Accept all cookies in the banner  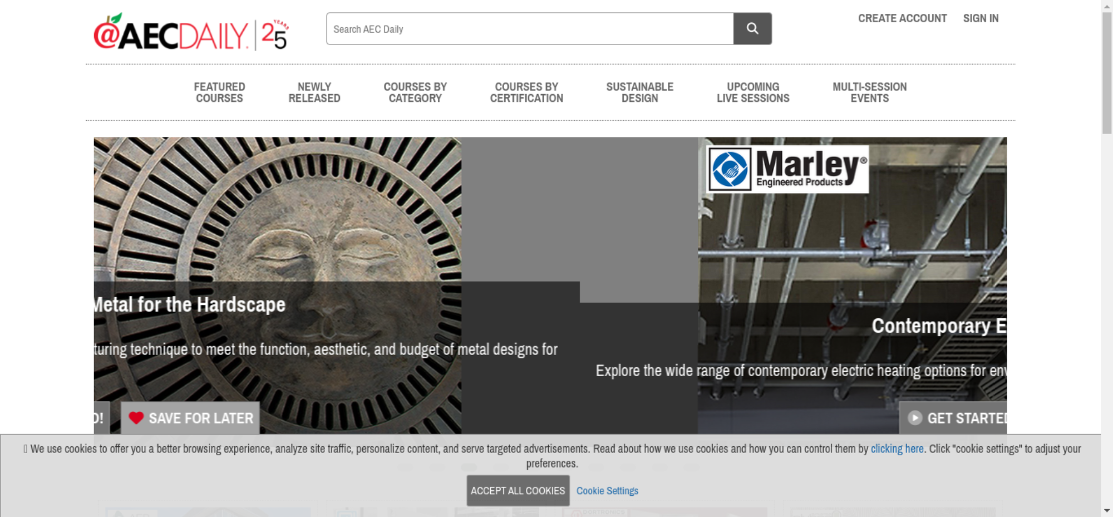(x=518, y=491)
